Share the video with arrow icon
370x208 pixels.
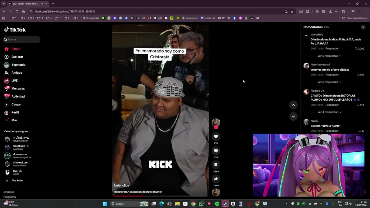click(216, 179)
